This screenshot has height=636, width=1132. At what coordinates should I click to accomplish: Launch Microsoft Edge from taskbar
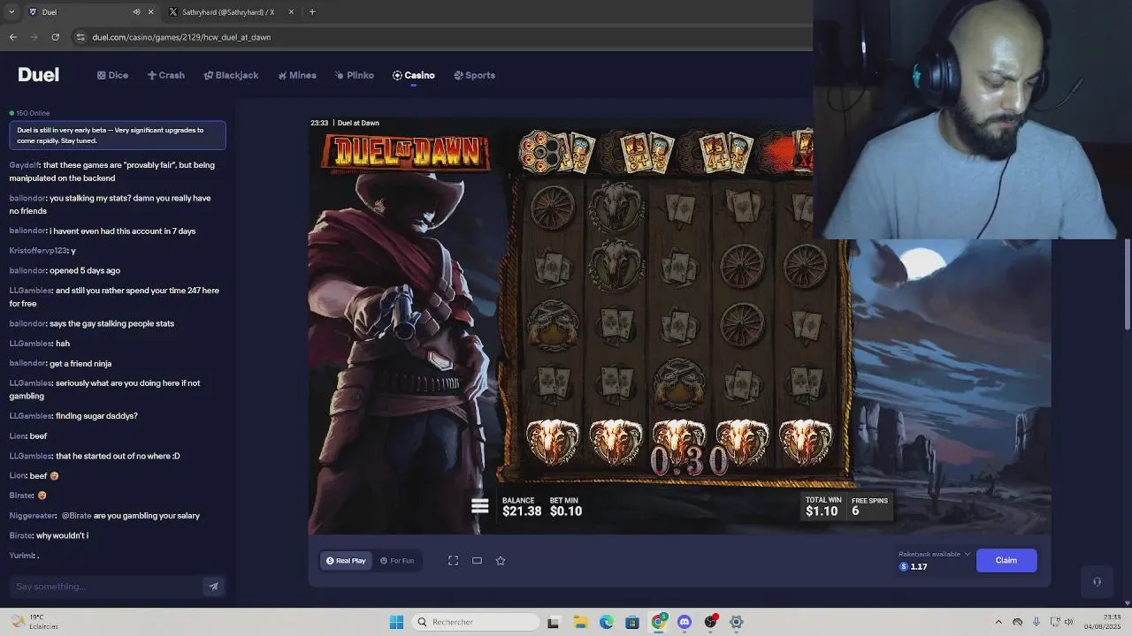tap(607, 622)
